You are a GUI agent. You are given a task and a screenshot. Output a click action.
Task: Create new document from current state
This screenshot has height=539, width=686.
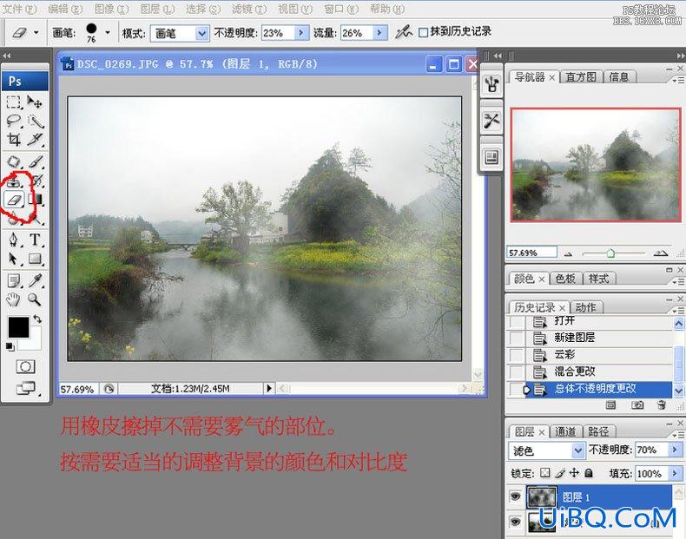tap(610, 405)
